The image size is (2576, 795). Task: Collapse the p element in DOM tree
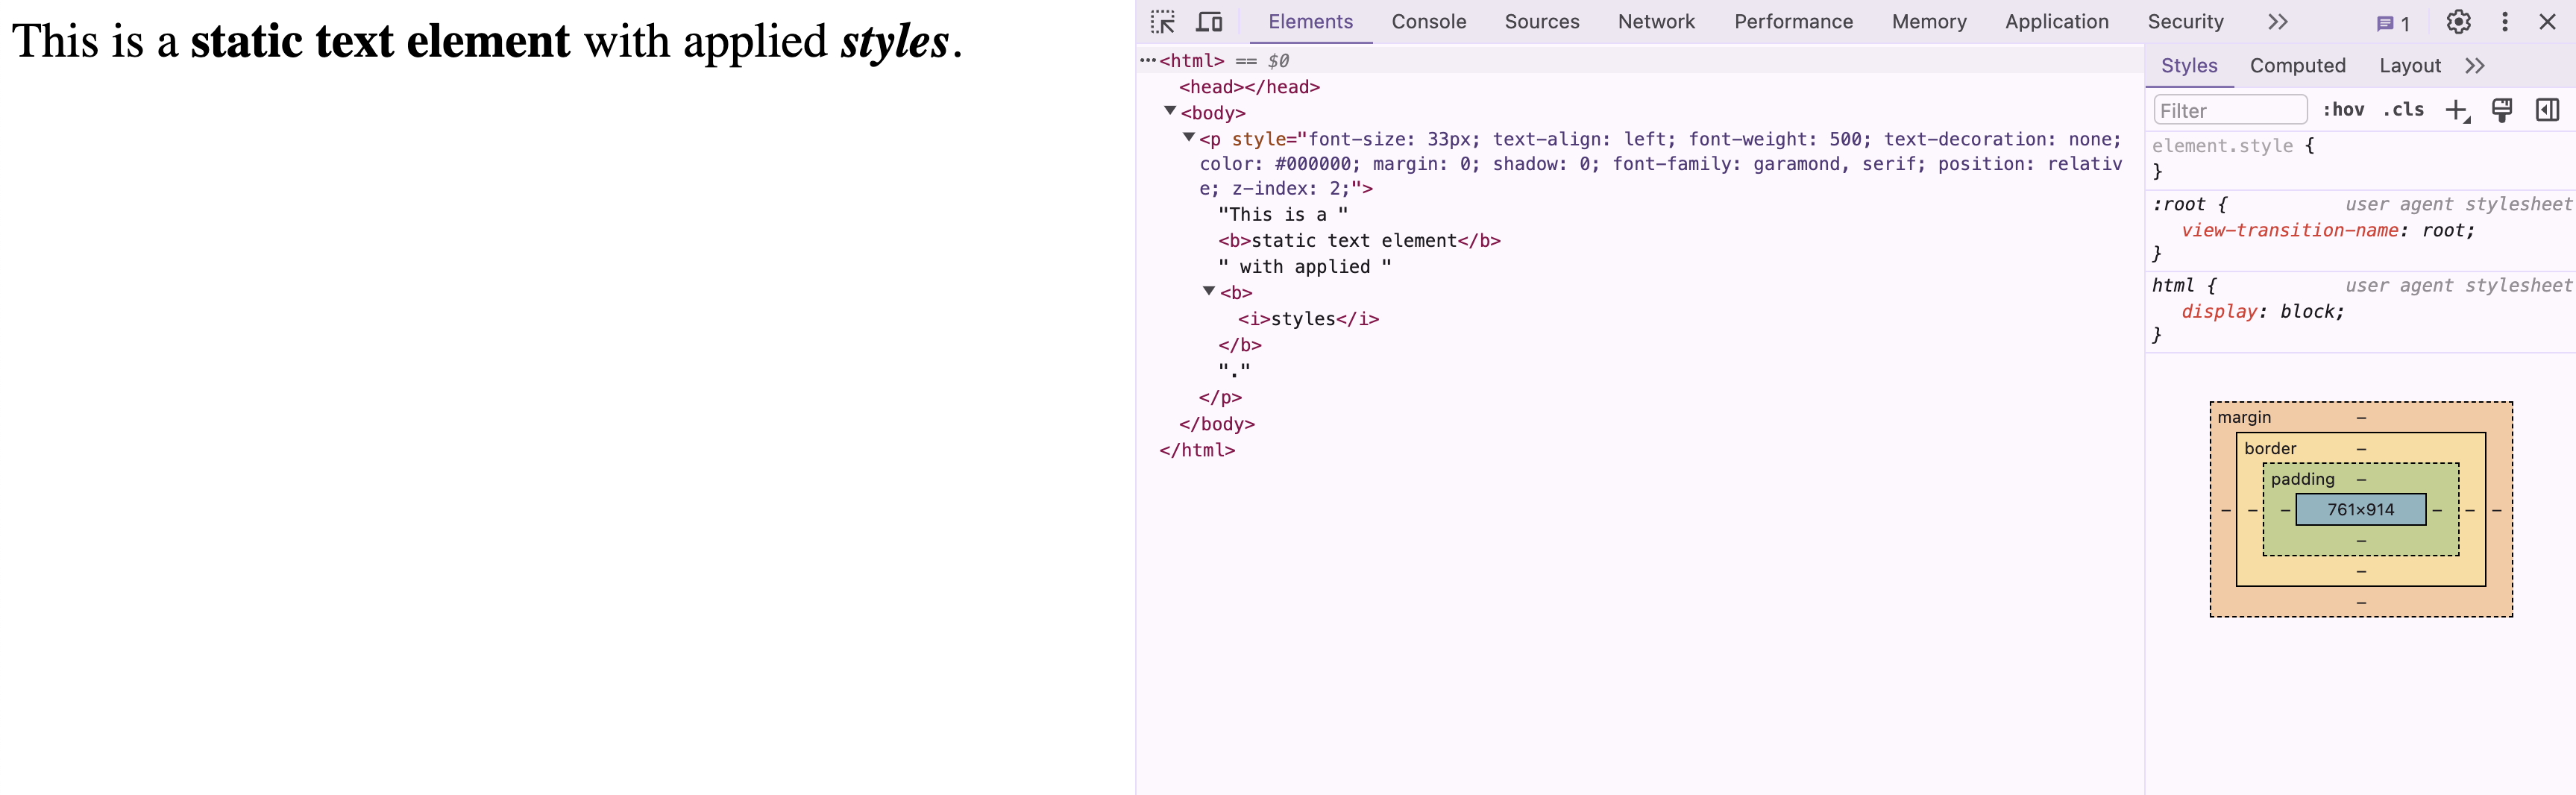point(1189,138)
